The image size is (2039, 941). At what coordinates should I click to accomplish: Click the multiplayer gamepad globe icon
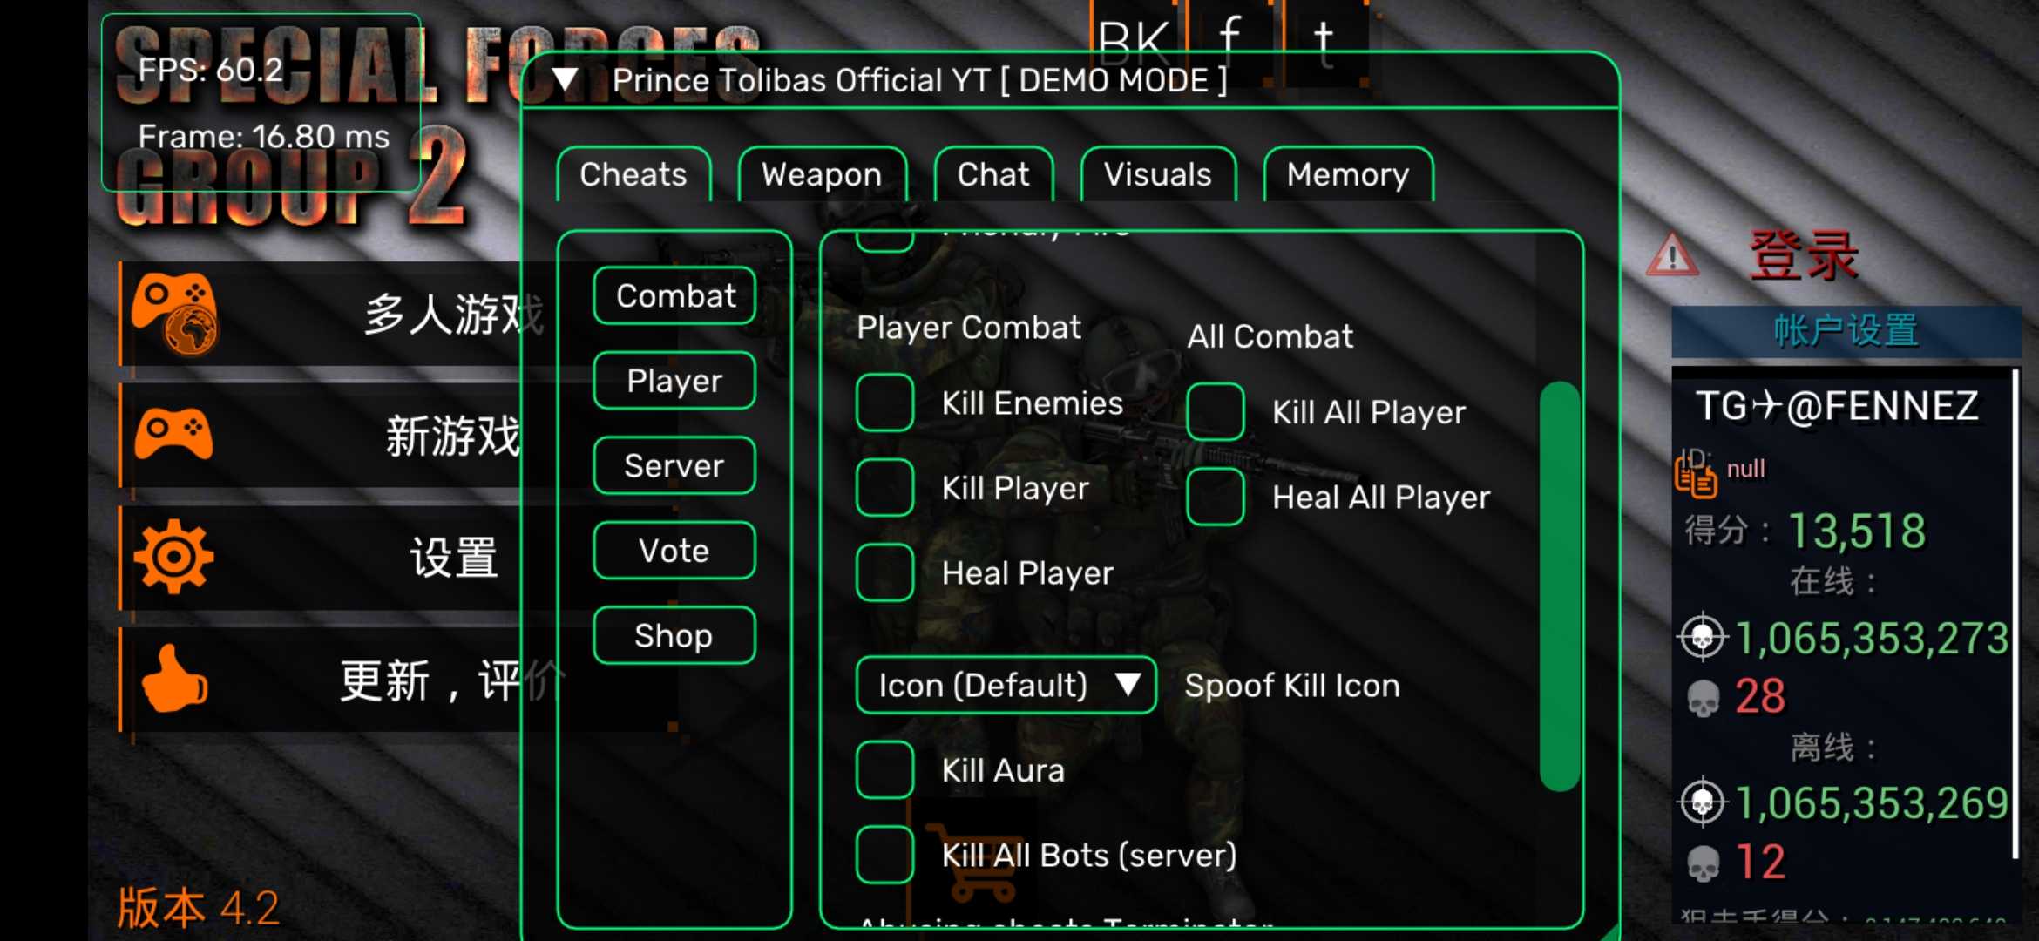pyautogui.click(x=174, y=314)
